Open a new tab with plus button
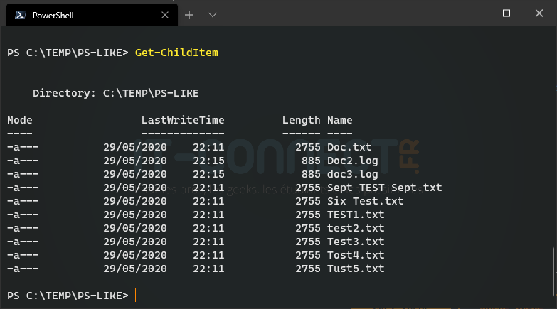 (189, 14)
